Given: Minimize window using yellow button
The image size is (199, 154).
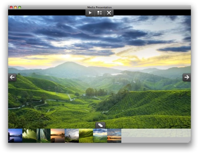Looking at the screenshot, I should 15,7.
